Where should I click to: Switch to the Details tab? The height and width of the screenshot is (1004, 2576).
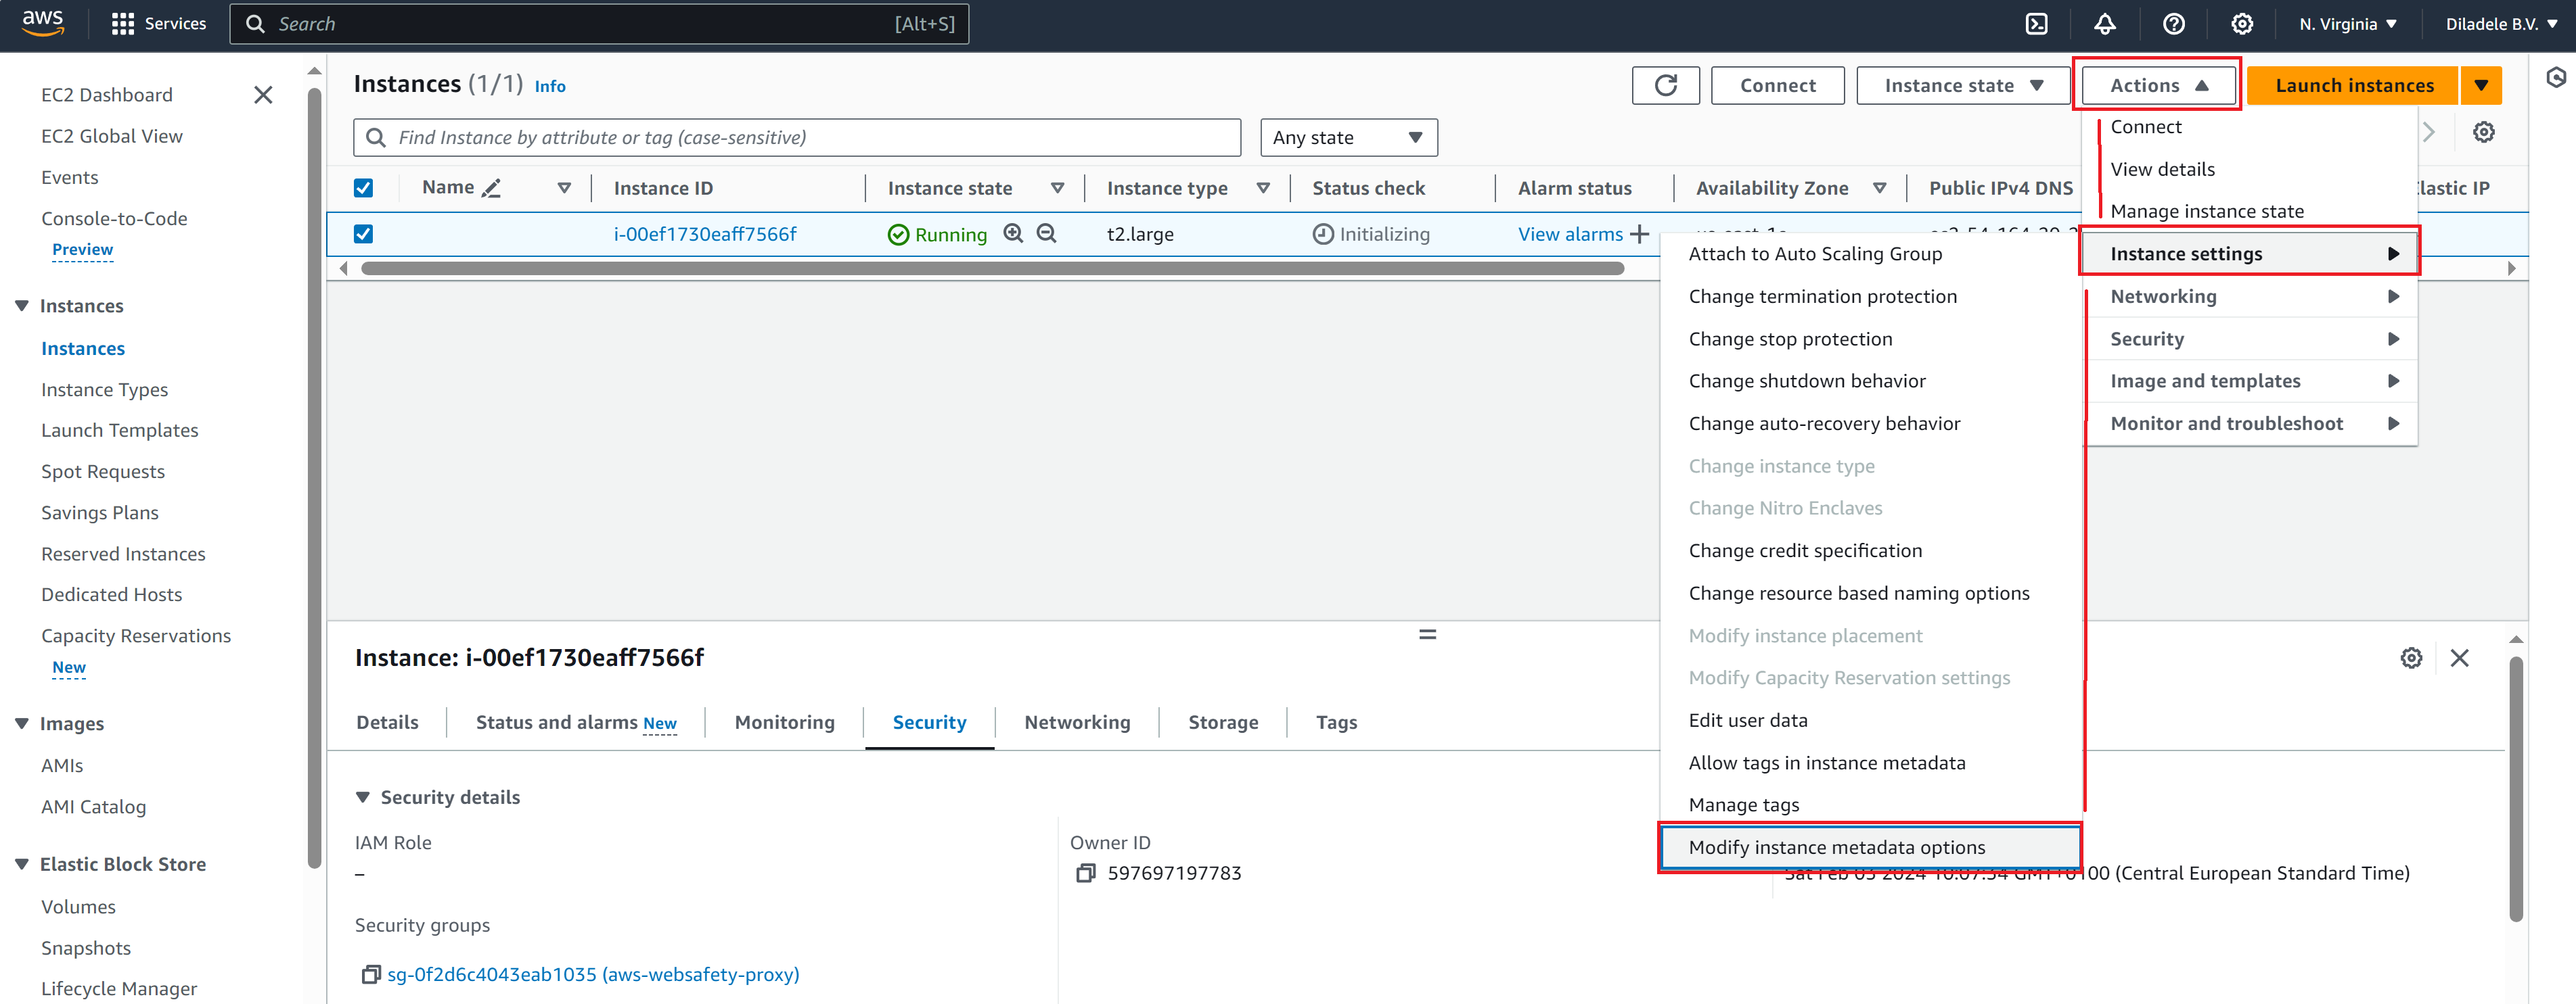pos(387,722)
